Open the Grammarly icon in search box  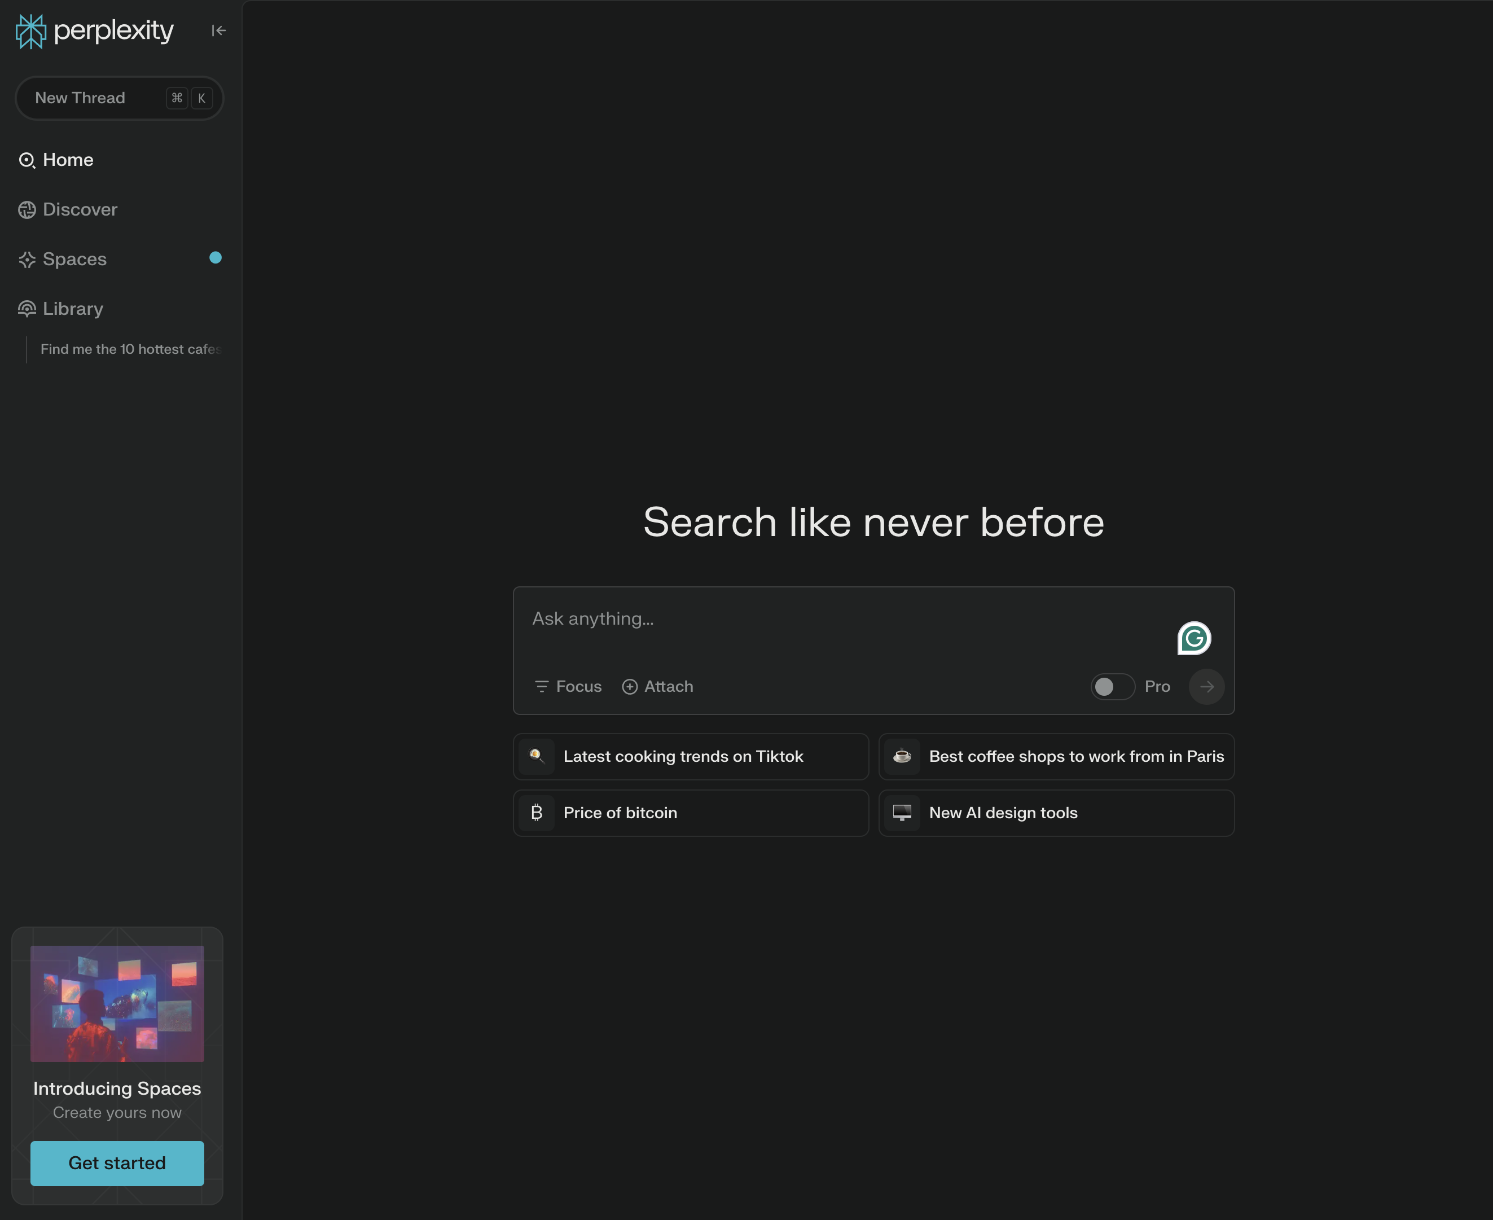(x=1194, y=638)
